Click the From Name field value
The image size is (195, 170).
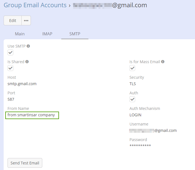pyautogui.click(x=31, y=115)
